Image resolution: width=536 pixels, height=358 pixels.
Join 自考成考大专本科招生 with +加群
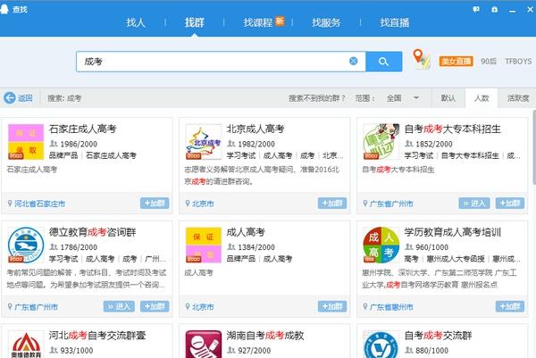point(510,204)
